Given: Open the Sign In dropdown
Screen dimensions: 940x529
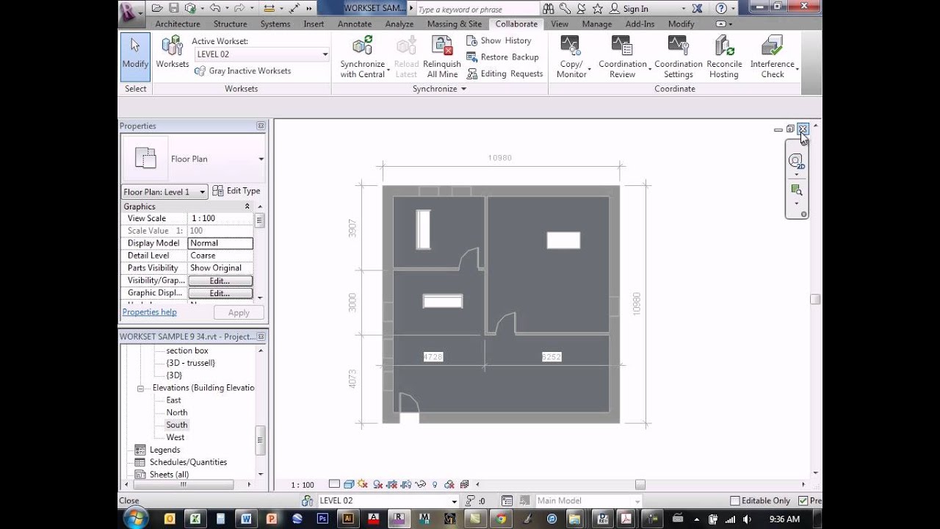Looking at the screenshot, I should 683,9.
